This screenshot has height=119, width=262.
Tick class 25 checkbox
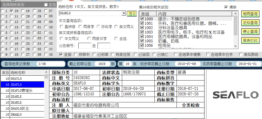point(23,43)
